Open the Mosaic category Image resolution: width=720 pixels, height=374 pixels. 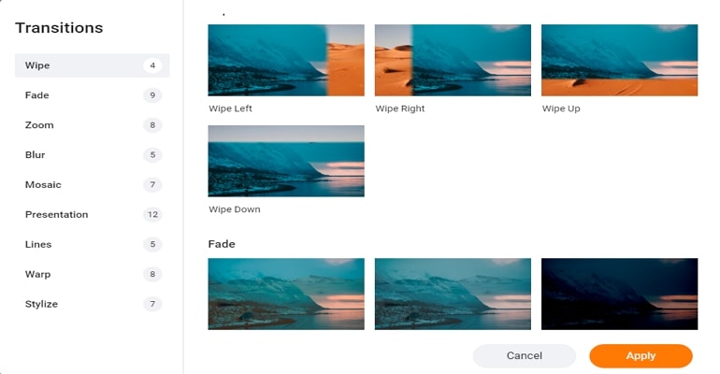point(92,184)
